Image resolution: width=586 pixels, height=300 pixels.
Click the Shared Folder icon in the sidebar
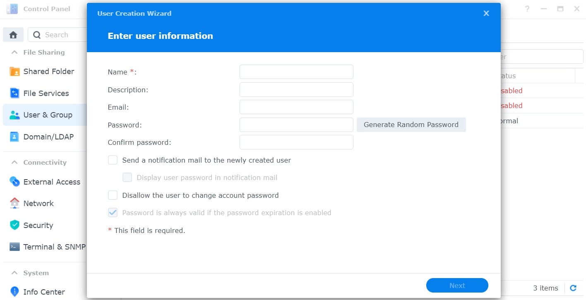(x=14, y=72)
